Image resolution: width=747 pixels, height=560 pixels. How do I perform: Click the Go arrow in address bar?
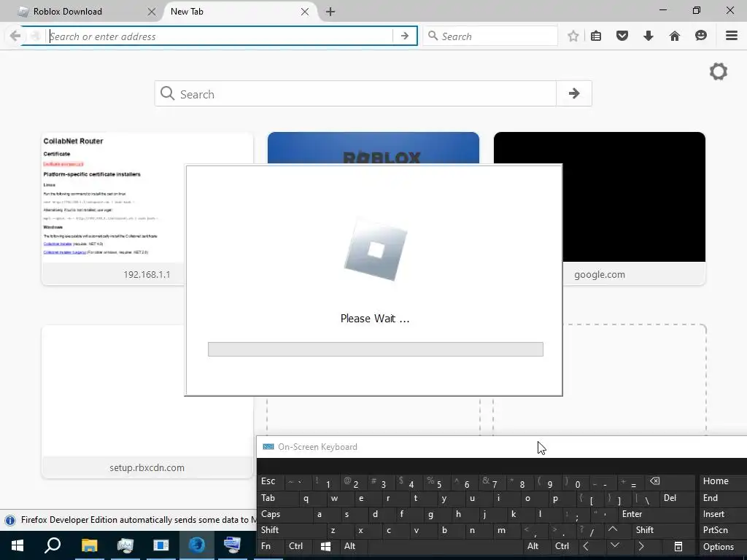pyautogui.click(x=404, y=36)
